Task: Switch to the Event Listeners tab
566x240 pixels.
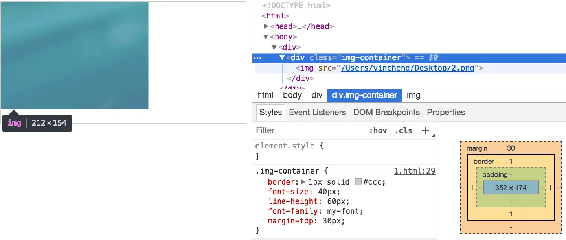Action: [x=318, y=113]
